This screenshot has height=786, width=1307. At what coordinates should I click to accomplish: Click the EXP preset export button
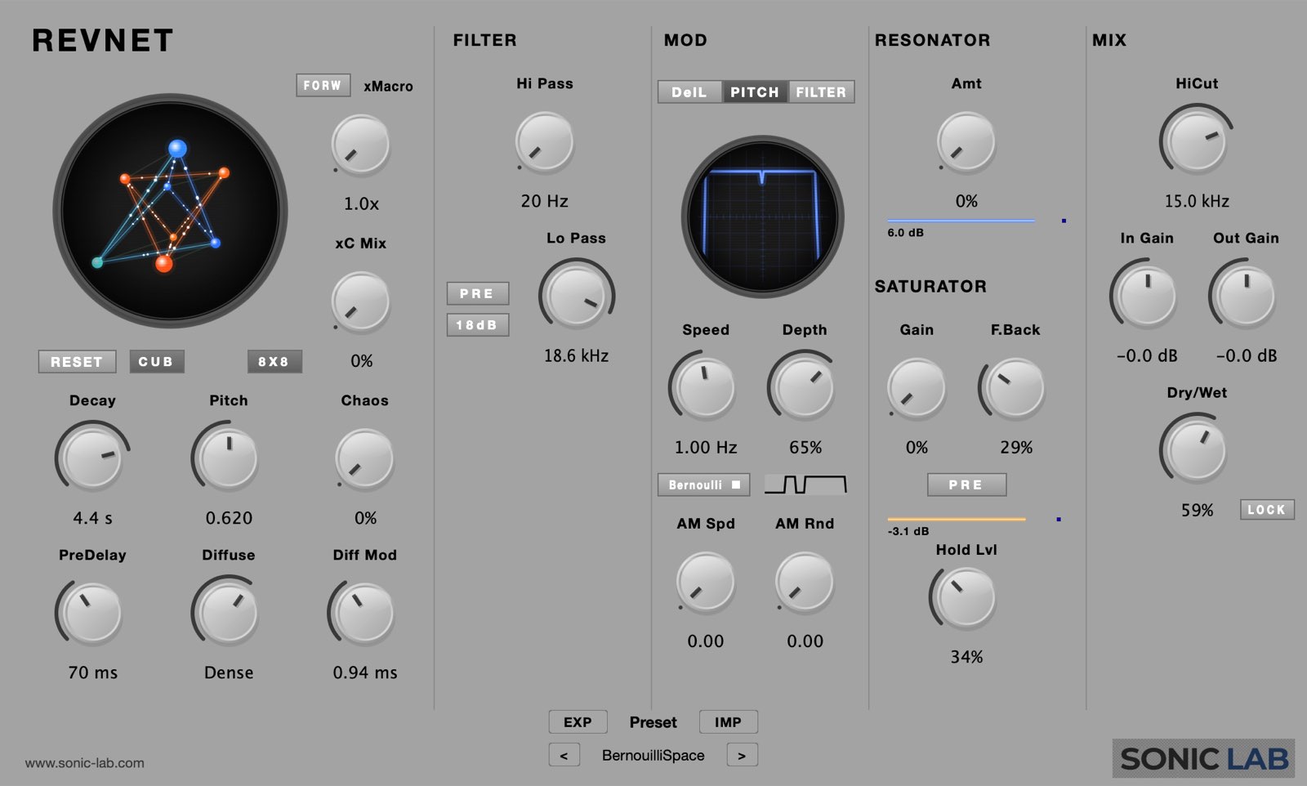pos(578,722)
